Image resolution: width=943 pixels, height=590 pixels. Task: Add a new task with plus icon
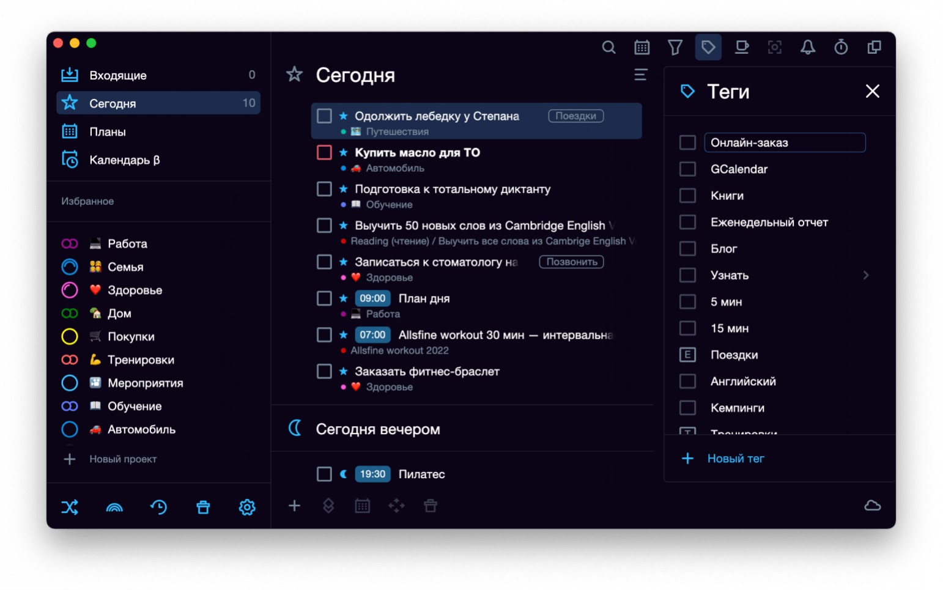[294, 506]
